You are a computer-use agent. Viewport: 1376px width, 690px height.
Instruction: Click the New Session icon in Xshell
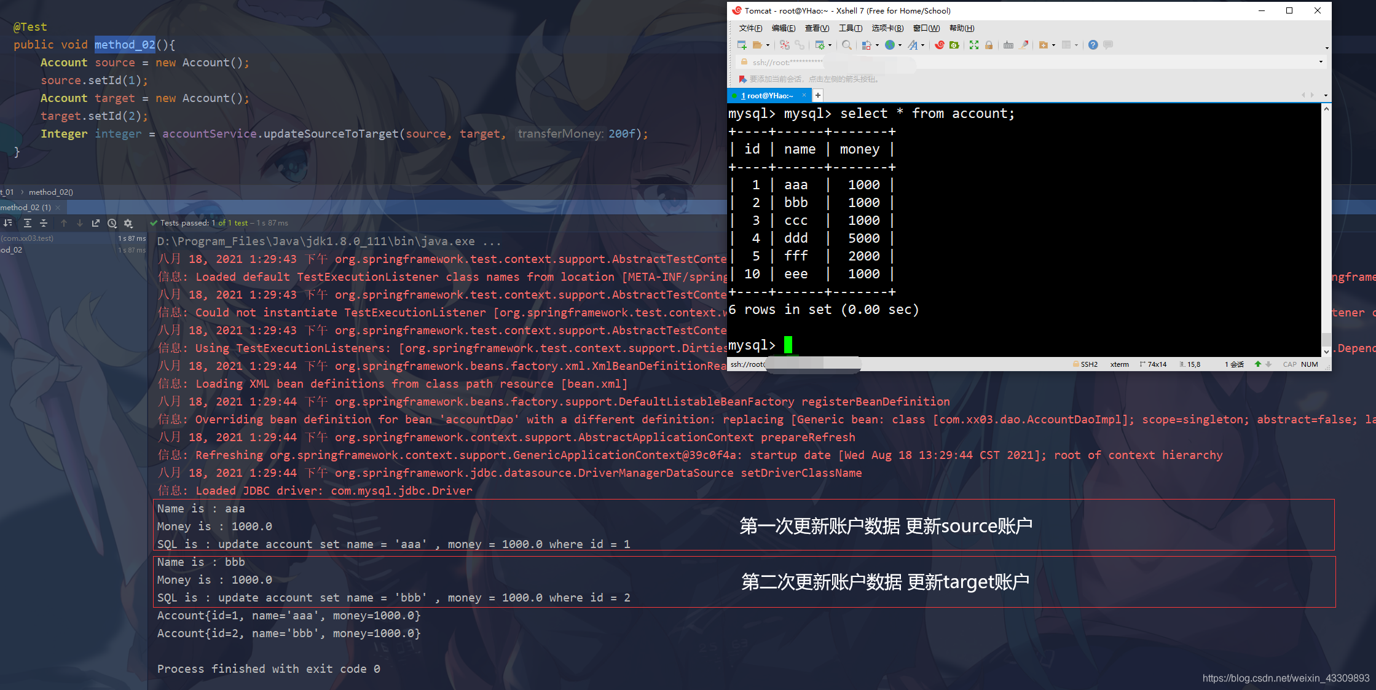tap(742, 45)
